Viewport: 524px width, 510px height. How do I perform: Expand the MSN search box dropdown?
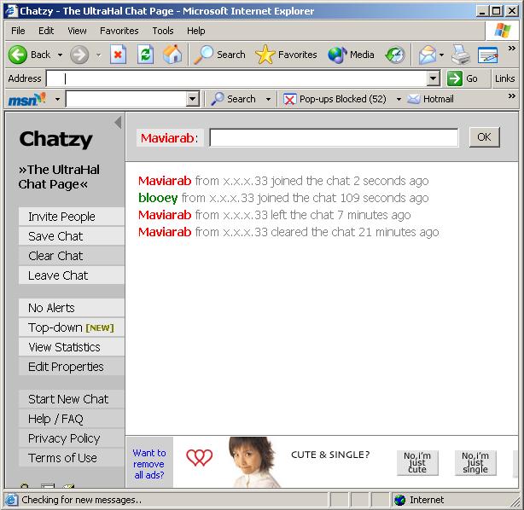tap(193, 99)
